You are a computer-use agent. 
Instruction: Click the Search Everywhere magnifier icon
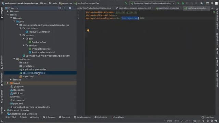click(x=212, y=3)
